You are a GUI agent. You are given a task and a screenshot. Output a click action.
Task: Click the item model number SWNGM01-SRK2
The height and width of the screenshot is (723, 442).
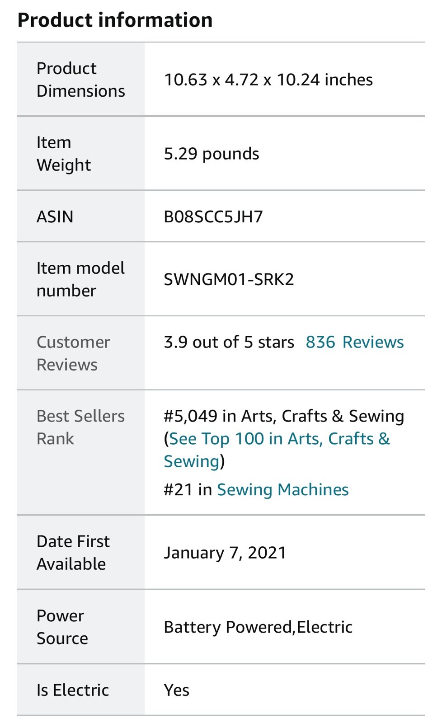click(x=229, y=279)
